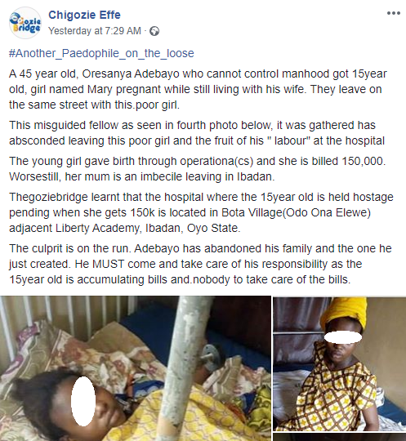
Task: Click the public audience globe icon
Action: (x=154, y=31)
